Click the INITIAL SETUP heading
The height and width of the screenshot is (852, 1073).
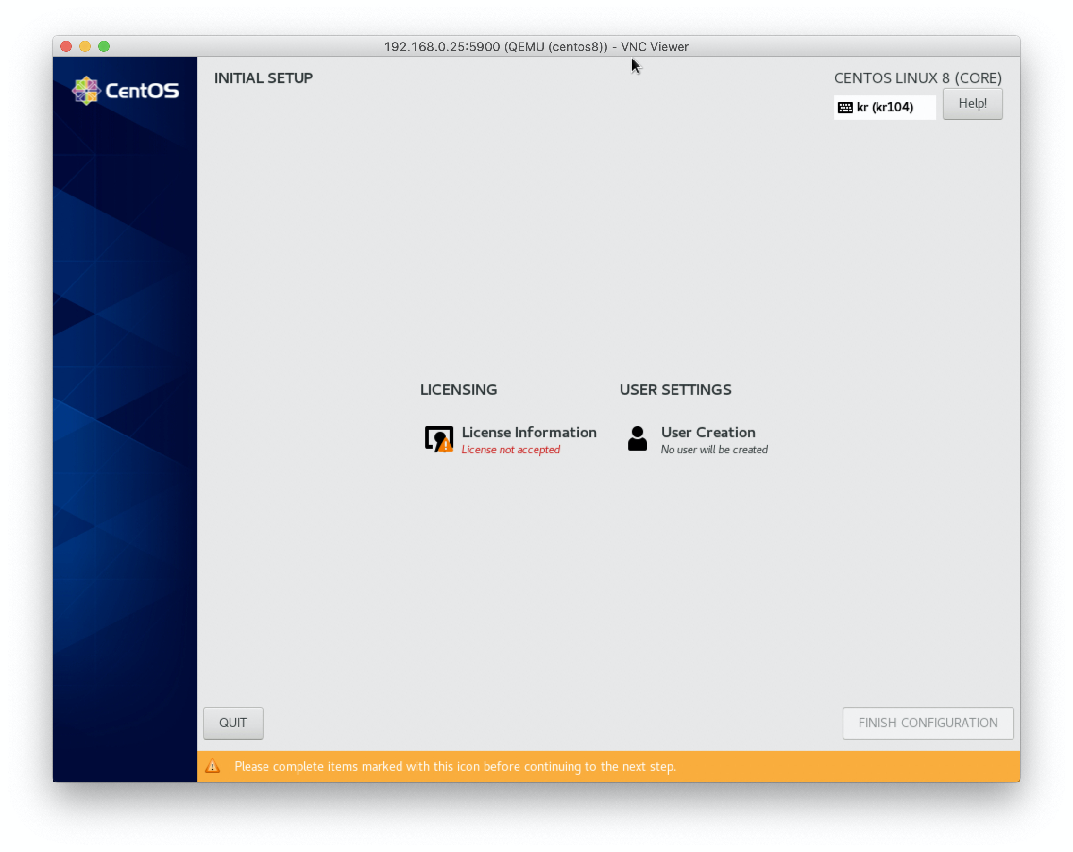263,78
